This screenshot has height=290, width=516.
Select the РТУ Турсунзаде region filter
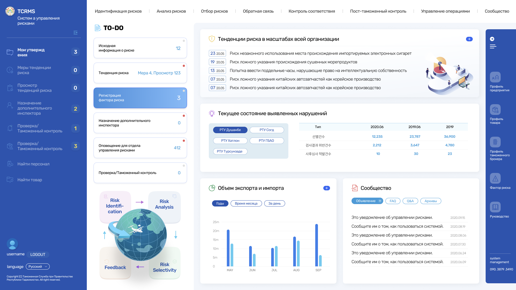tap(230, 151)
